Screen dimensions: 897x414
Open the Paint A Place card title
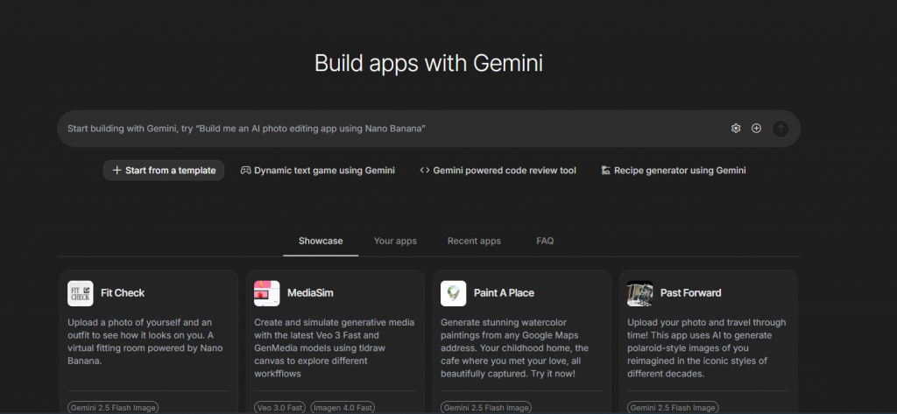(x=504, y=293)
